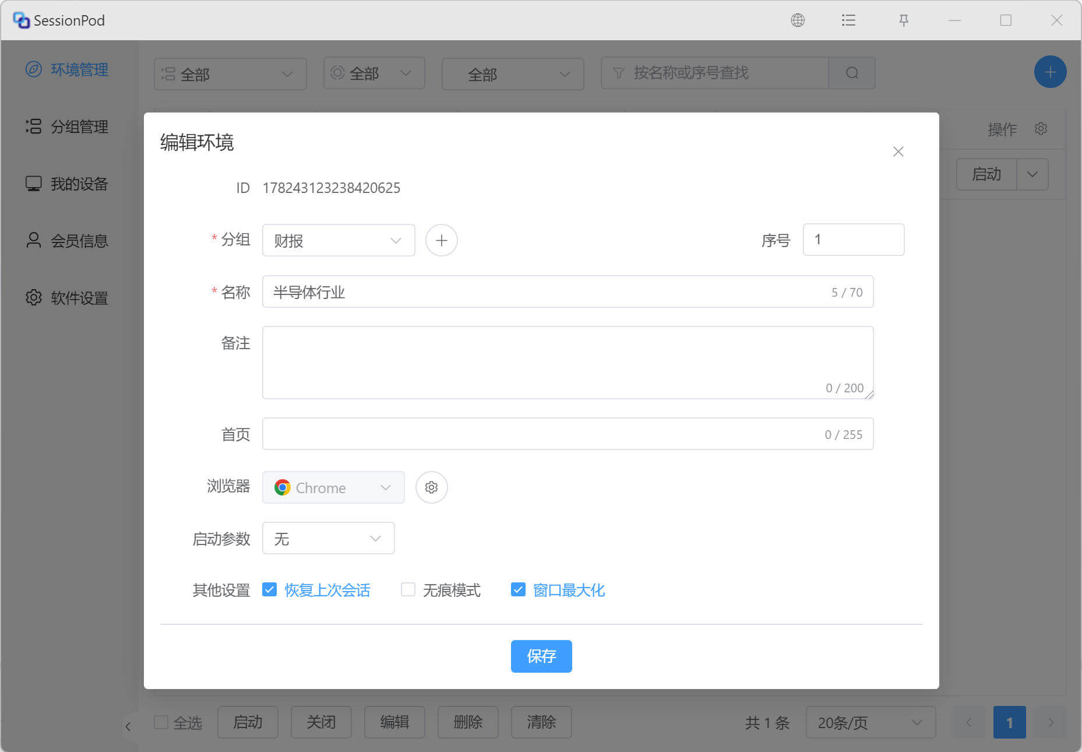Open the column settings gear next to 操作
This screenshot has width=1082, height=752.
[x=1041, y=128]
